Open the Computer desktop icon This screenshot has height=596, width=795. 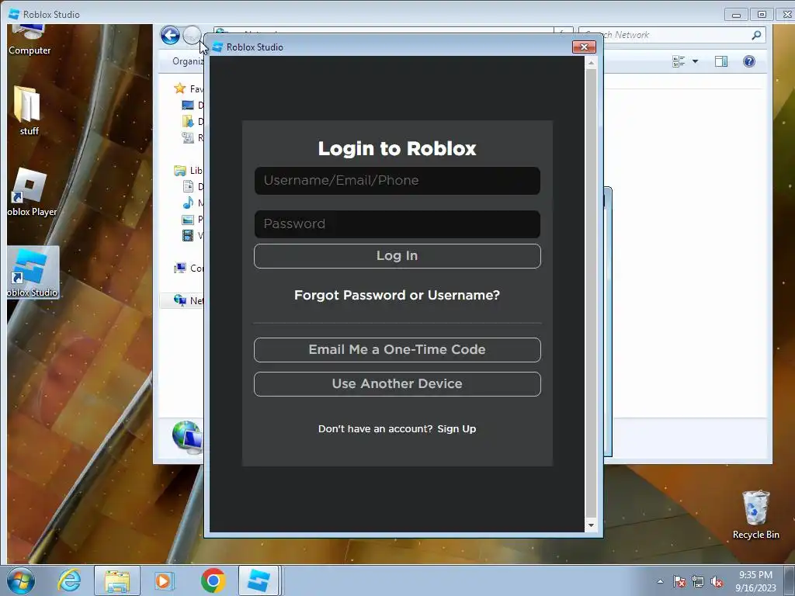[x=30, y=40]
